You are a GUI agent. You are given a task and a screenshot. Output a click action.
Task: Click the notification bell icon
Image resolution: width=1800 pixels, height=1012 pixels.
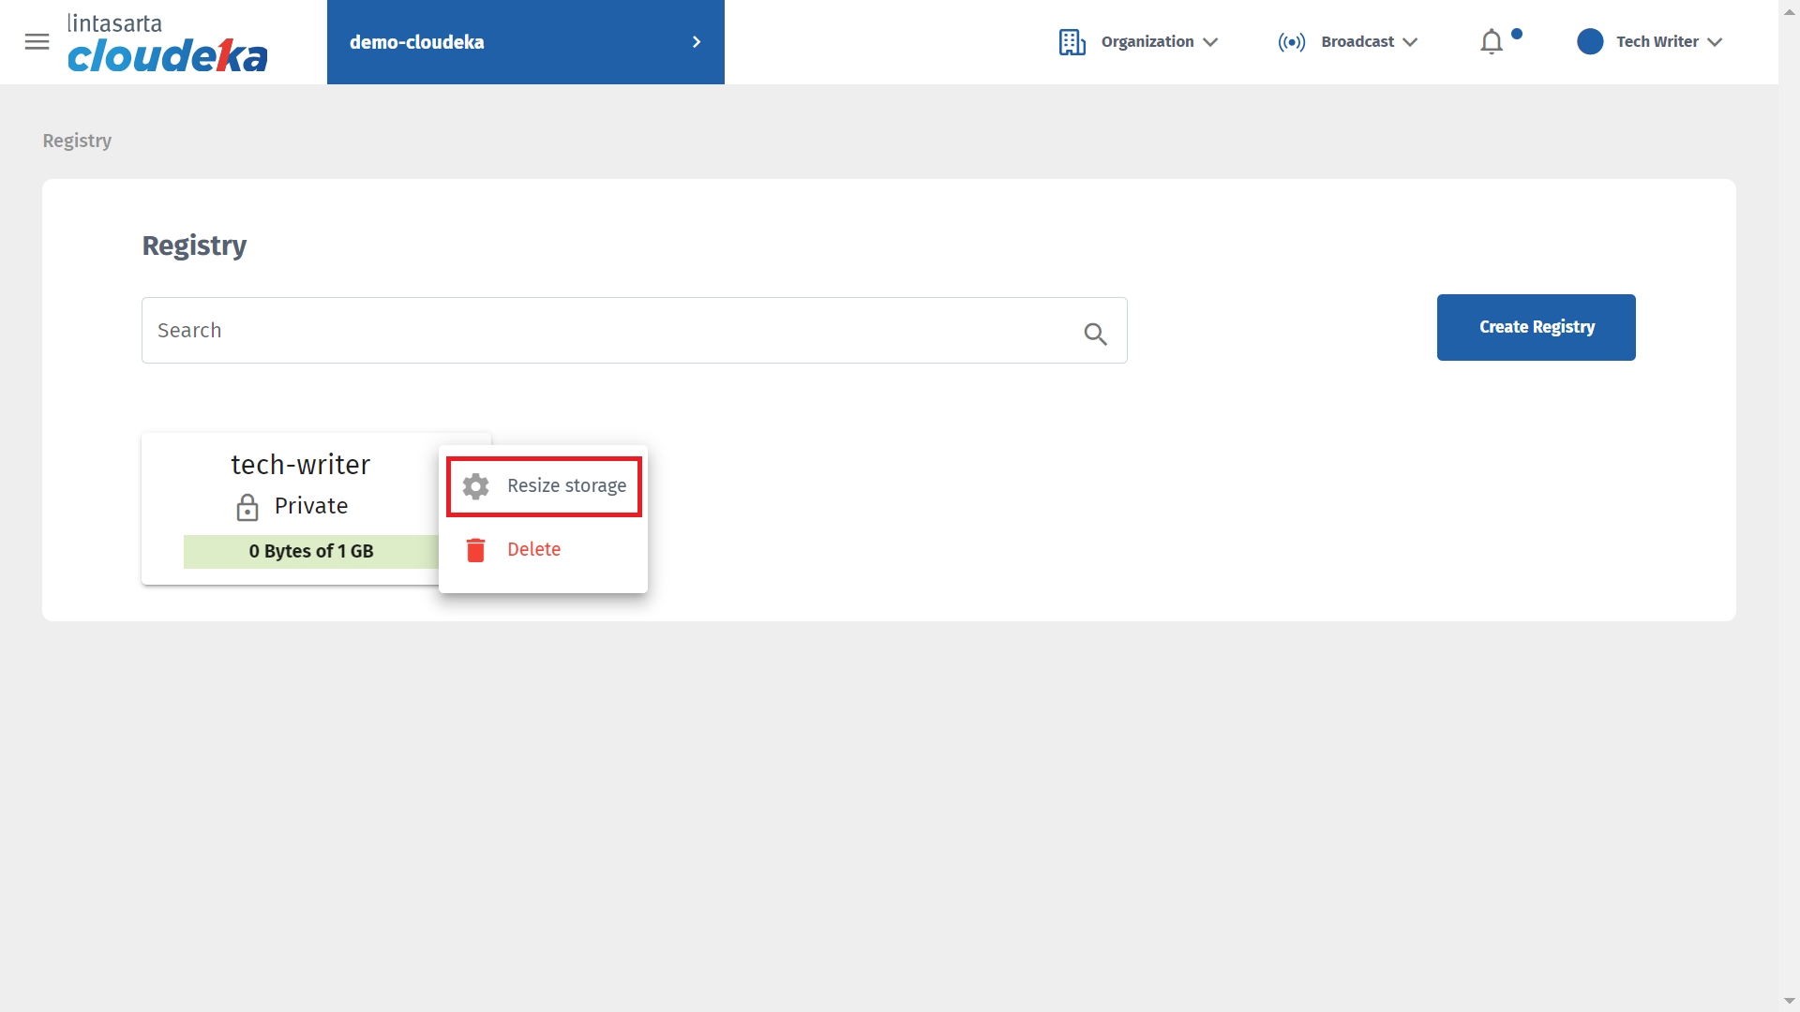(1492, 42)
